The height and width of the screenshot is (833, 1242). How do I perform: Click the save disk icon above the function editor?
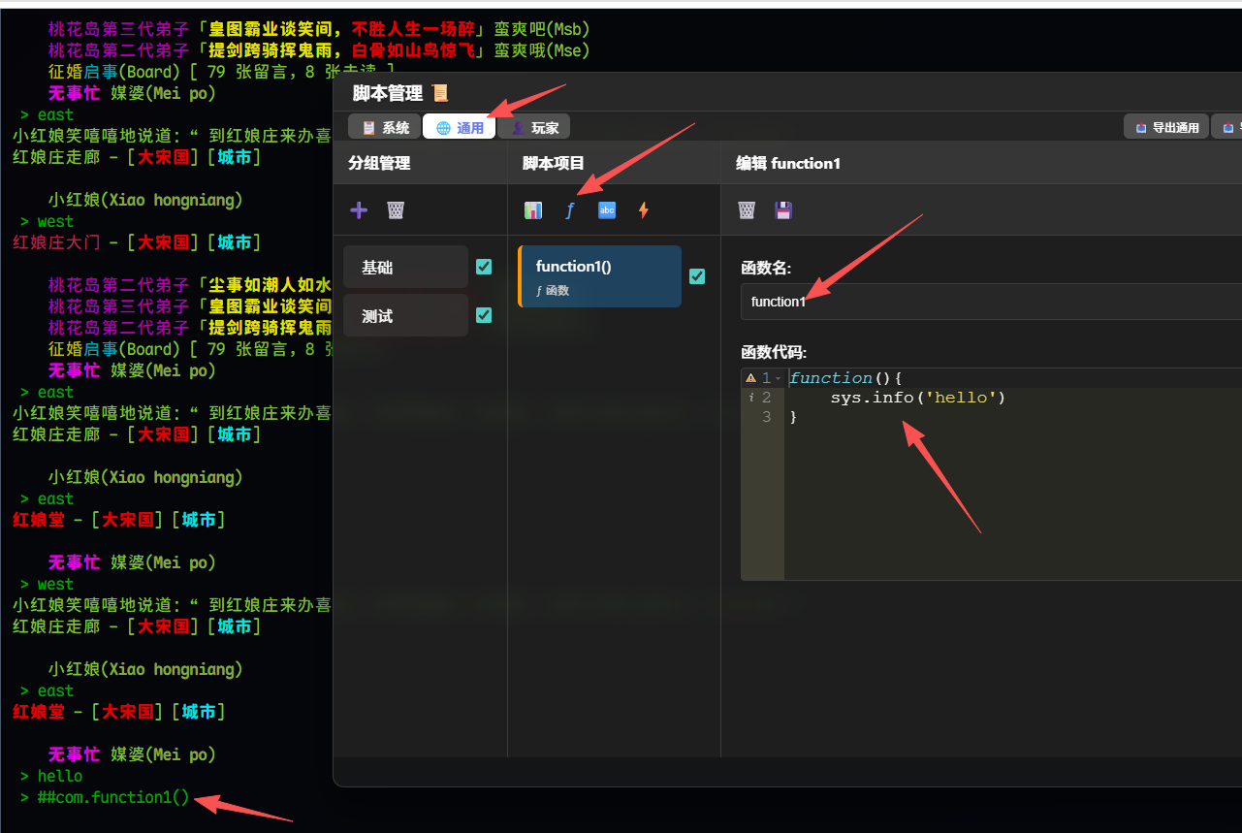coord(785,209)
